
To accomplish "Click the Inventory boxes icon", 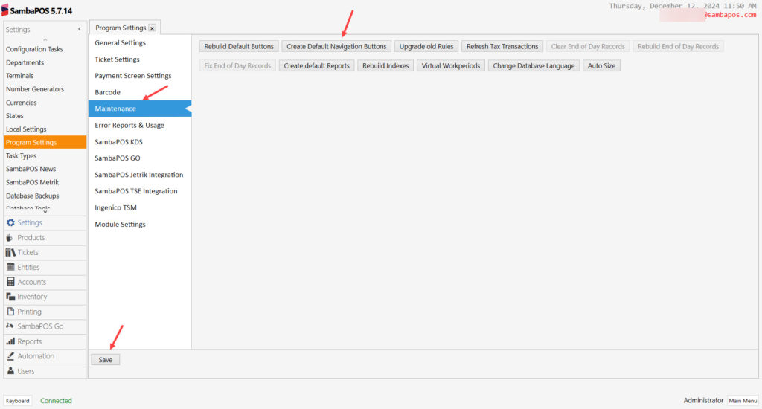I will point(10,297).
